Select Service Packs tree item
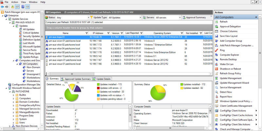Viewport: 262px width, 131px height. (x=29, y=50)
